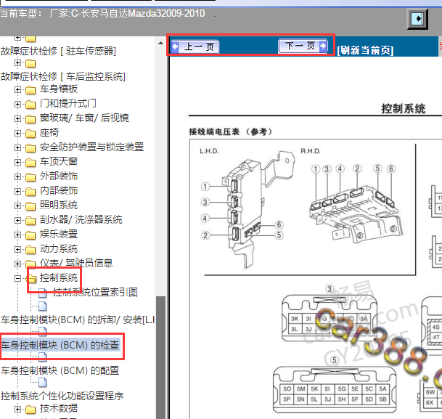Open 车身控制模块(BCM) 的拆卸/安装 page

78,320
